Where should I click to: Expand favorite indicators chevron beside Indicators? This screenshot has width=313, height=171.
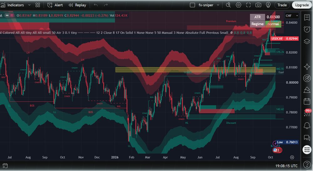click(29, 5)
